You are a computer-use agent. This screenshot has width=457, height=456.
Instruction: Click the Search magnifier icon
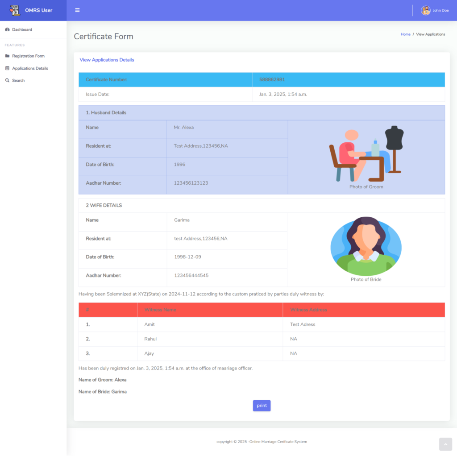7,80
